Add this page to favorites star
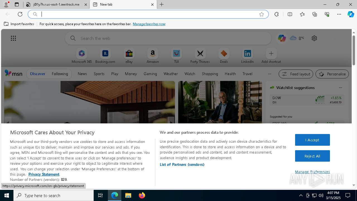The image size is (357, 201). [x=262, y=14]
